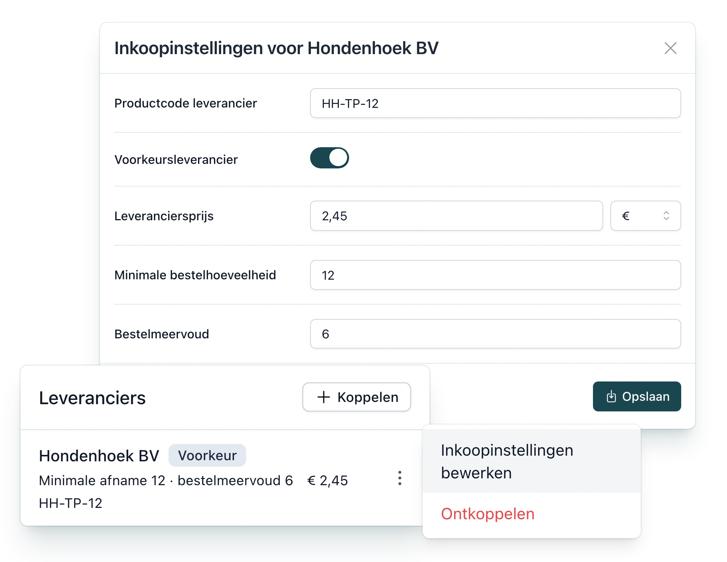Save settings with Opslaan button

click(637, 396)
